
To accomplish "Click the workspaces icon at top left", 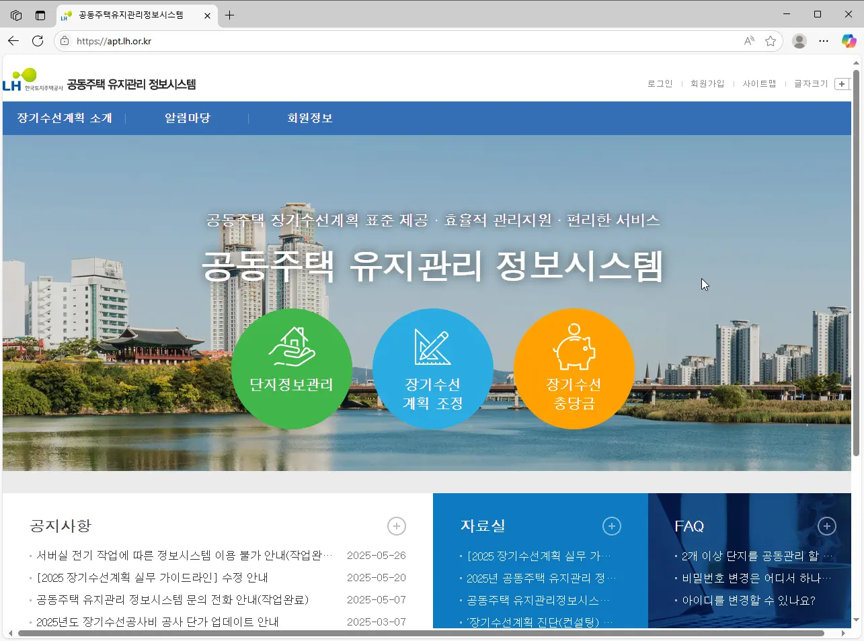I will [x=15, y=15].
